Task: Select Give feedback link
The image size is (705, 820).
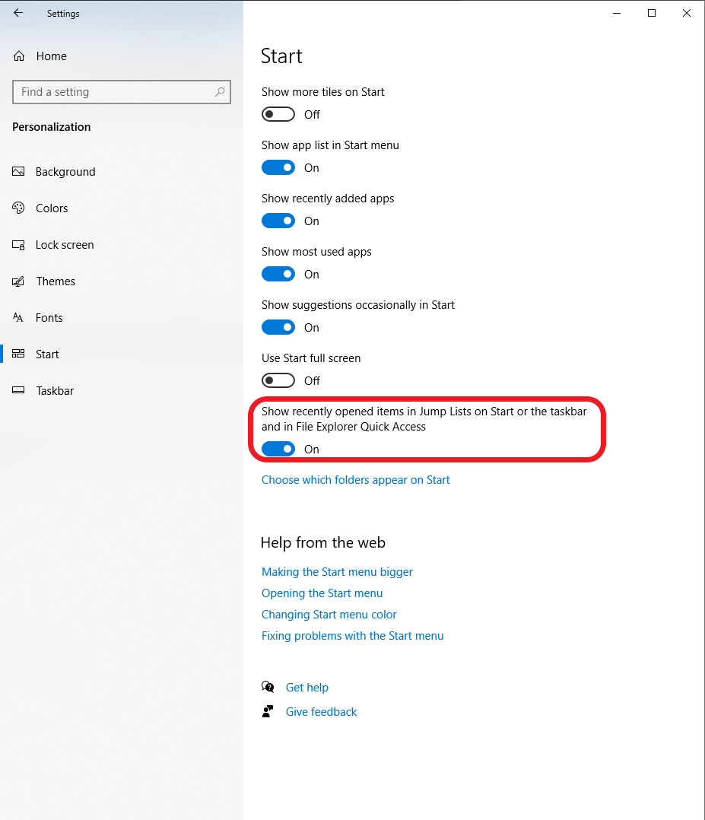Action: point(321,712)
